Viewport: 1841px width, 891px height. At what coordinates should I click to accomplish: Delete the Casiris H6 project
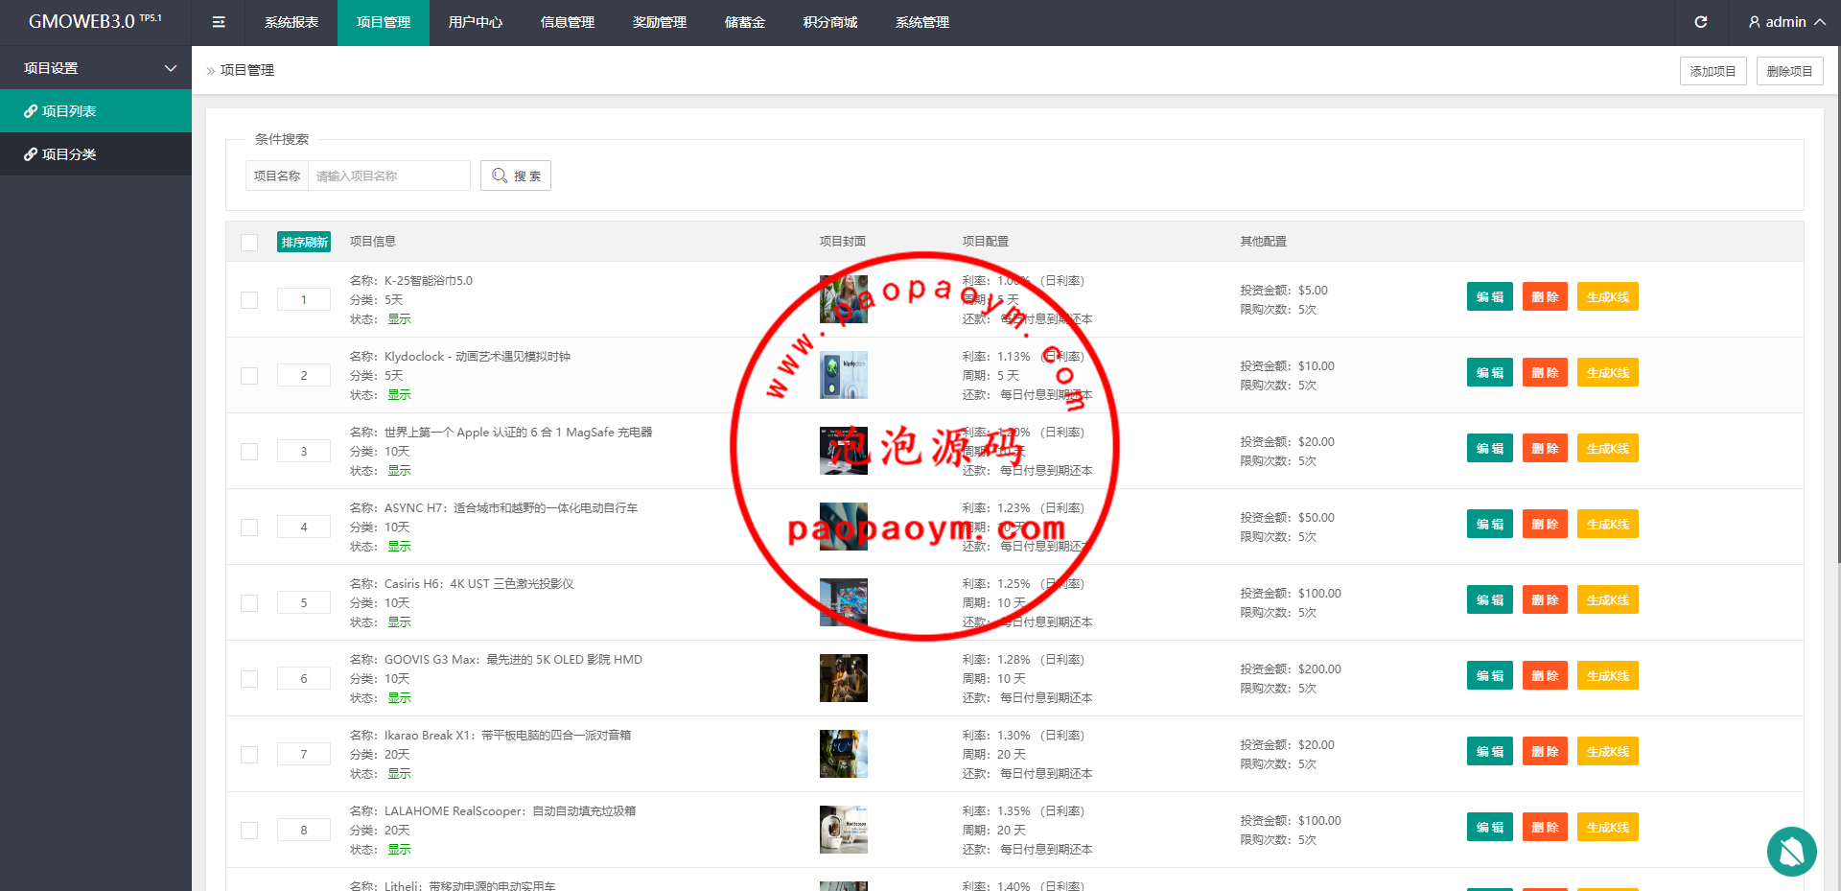coord(1545,599)
